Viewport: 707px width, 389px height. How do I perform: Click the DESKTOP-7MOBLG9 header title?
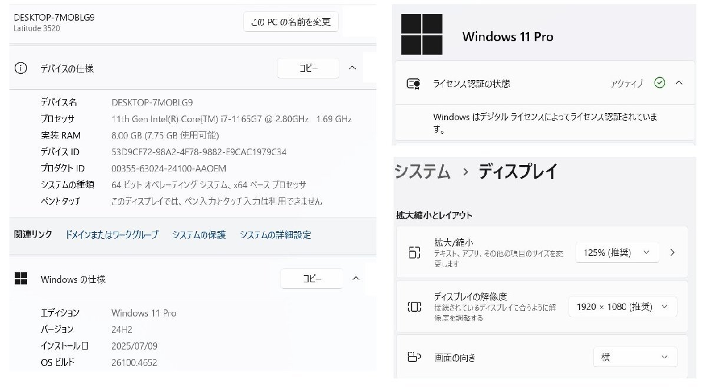click(54, 18)
